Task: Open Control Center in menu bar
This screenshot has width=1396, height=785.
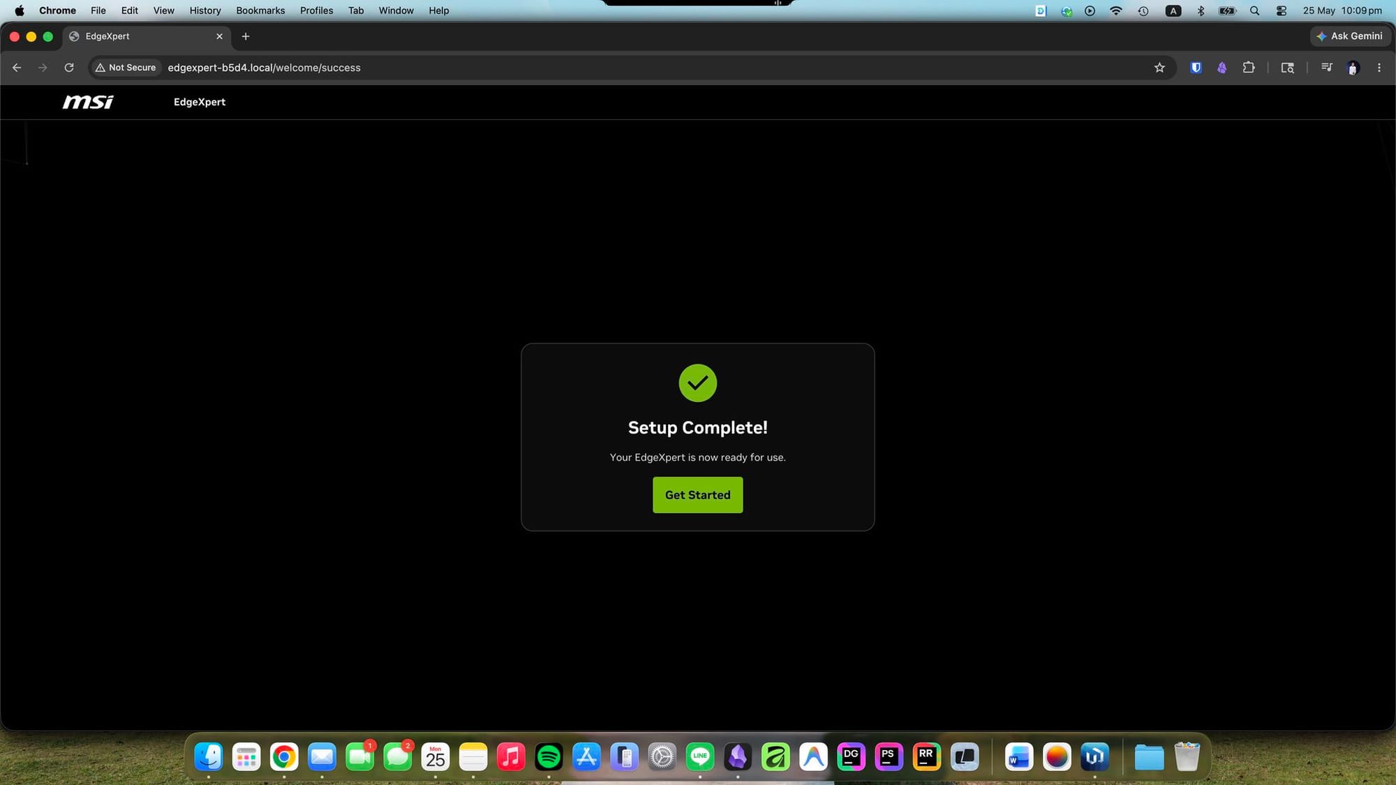Action: click(1281, 10)
